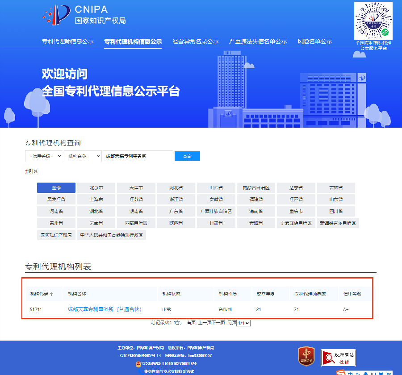Choose the 浙江省 region
This screenshot has width=402, height=375.
[176, 199]
